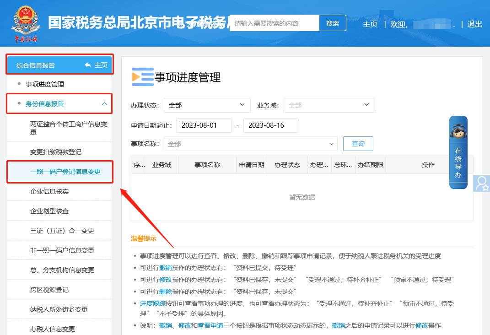Image resolution: width=490 pixels, height=335 pixels.
Task: Open the 业务域 dropdown
Action: tap(329, 105)
